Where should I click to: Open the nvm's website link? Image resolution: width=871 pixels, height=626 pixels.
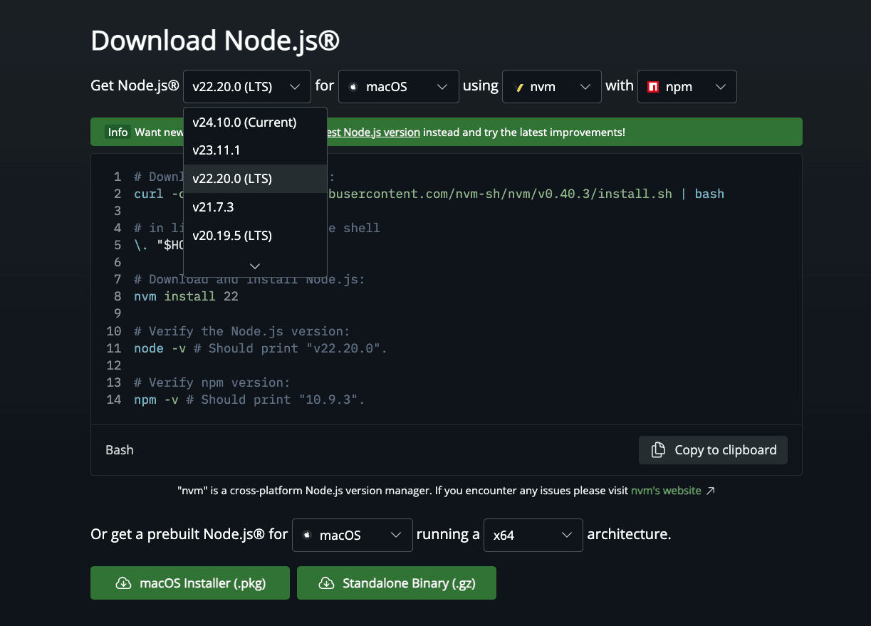click(x=665, y=491)
